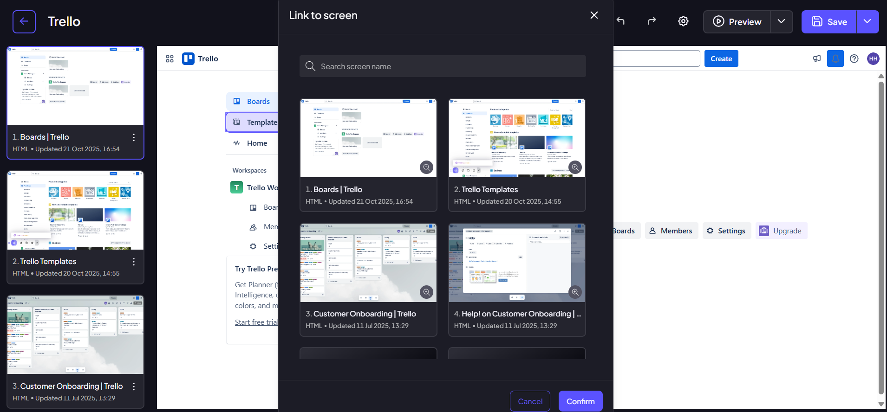
Task: Click the workspace Settings button
Action: click(727, 231)
